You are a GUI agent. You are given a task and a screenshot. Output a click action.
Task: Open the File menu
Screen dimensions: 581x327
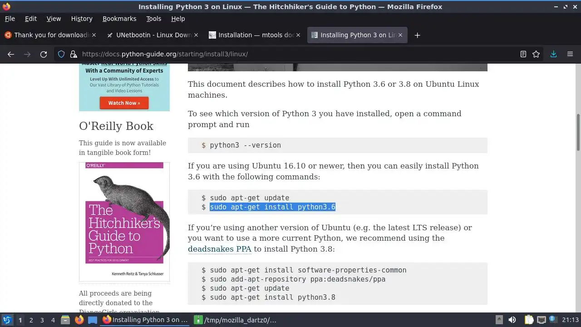tap(10, 19)
